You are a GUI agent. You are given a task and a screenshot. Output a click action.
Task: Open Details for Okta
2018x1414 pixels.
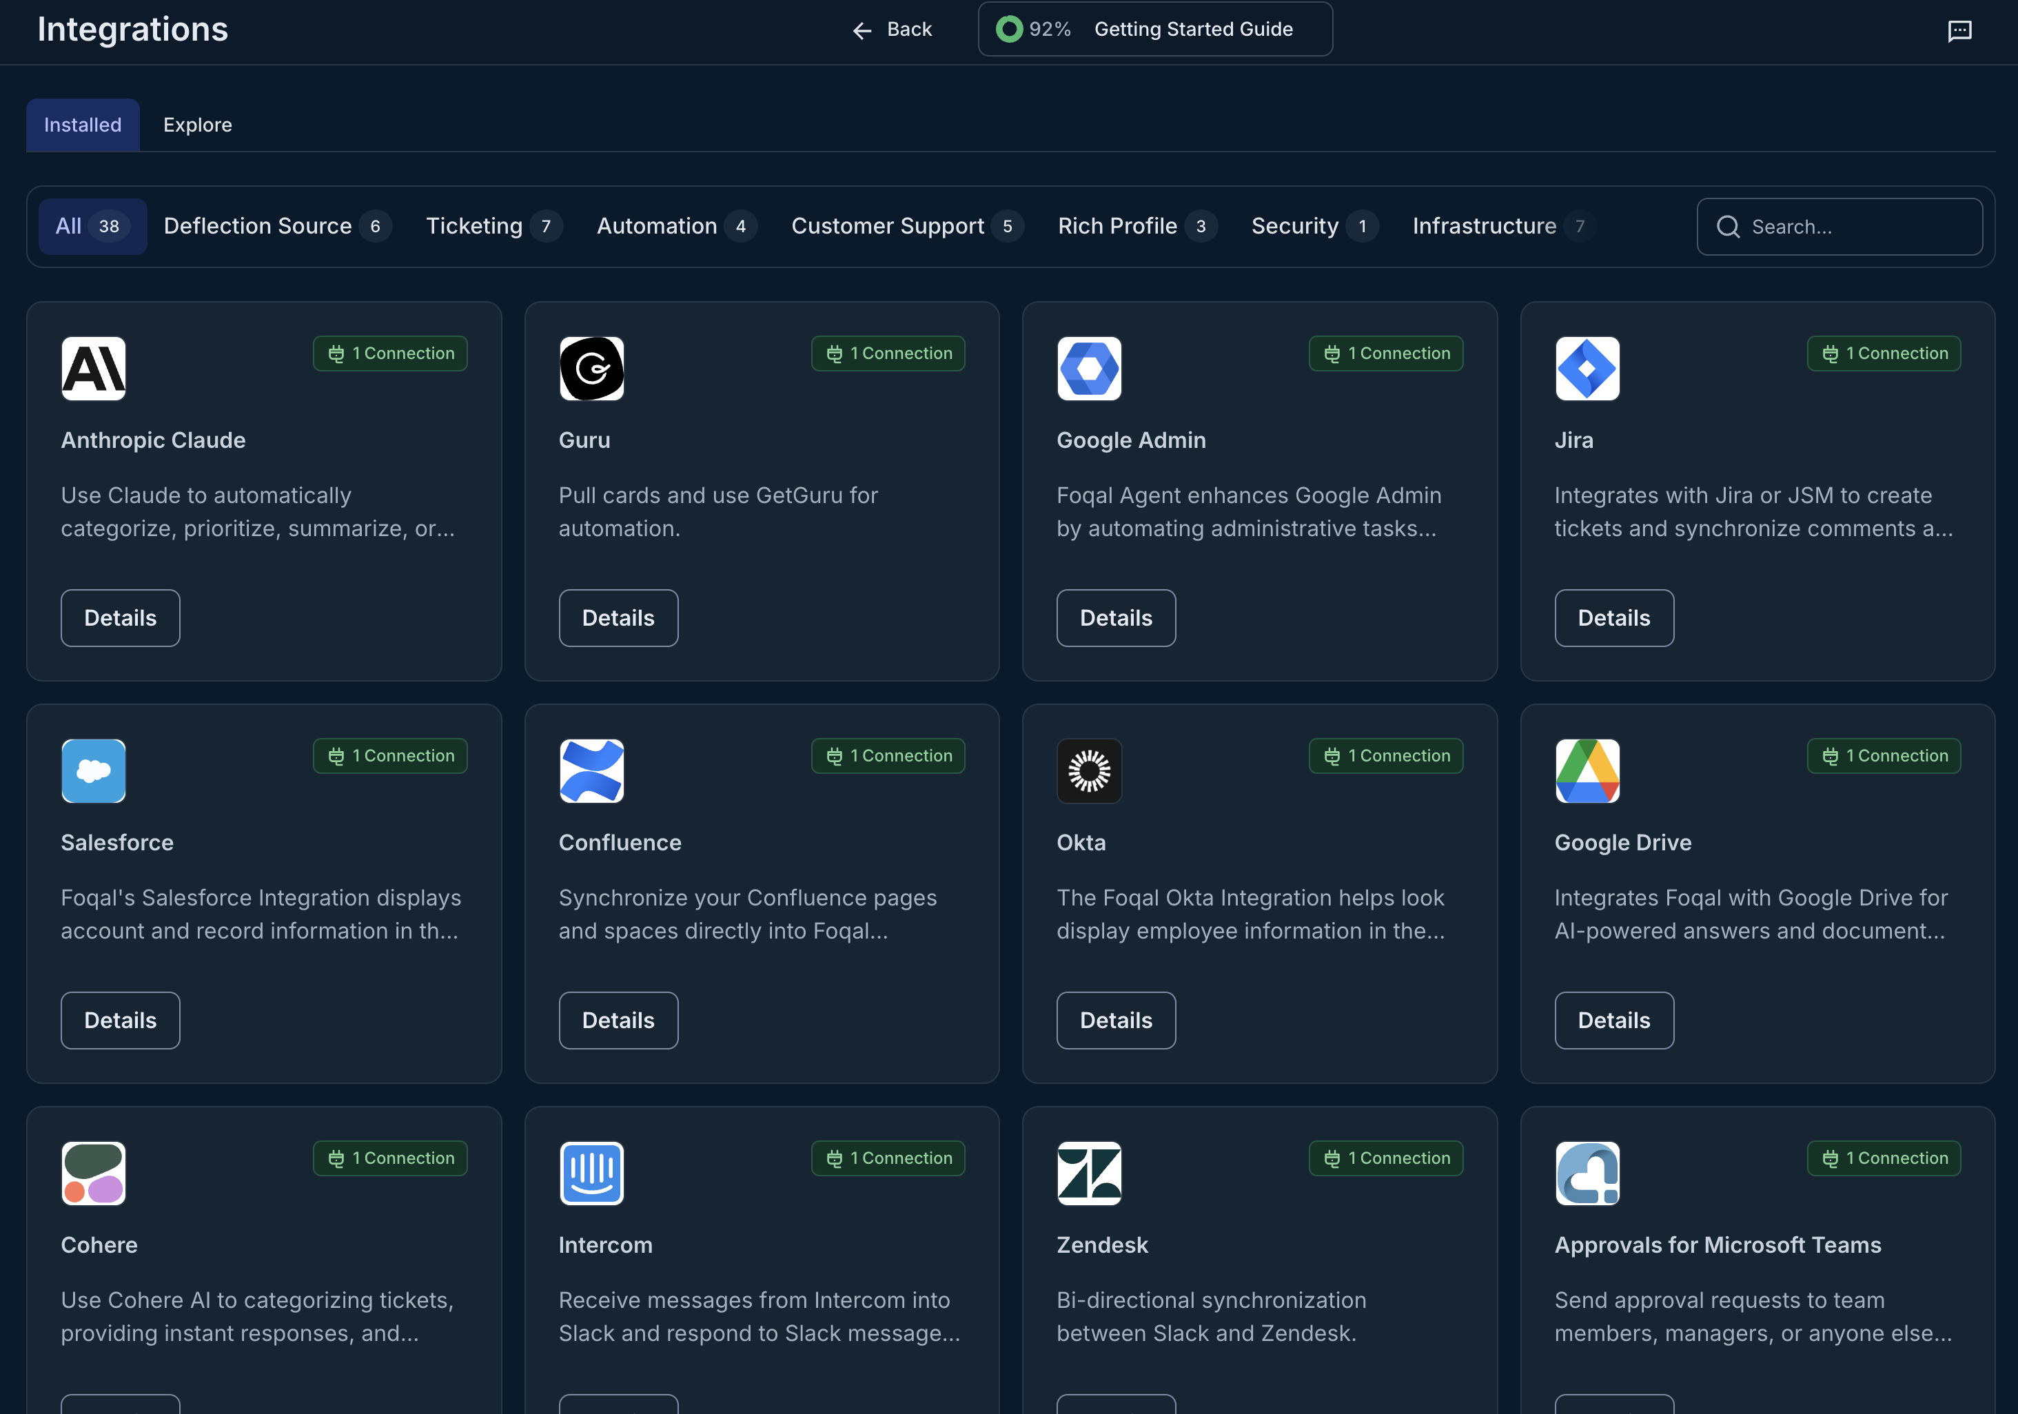[x=1115, y=1021]
